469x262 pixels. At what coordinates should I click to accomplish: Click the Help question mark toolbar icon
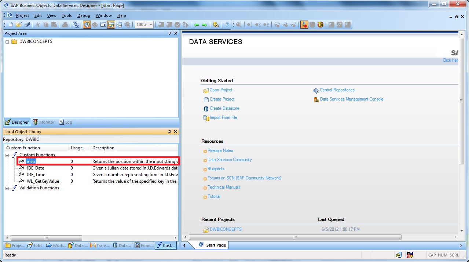227,25
